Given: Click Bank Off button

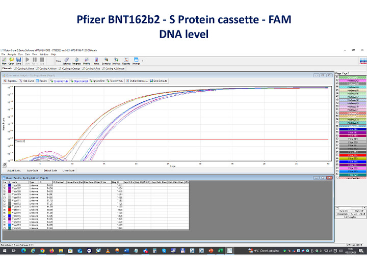Looking at the screenshot, I should [359, 211].
